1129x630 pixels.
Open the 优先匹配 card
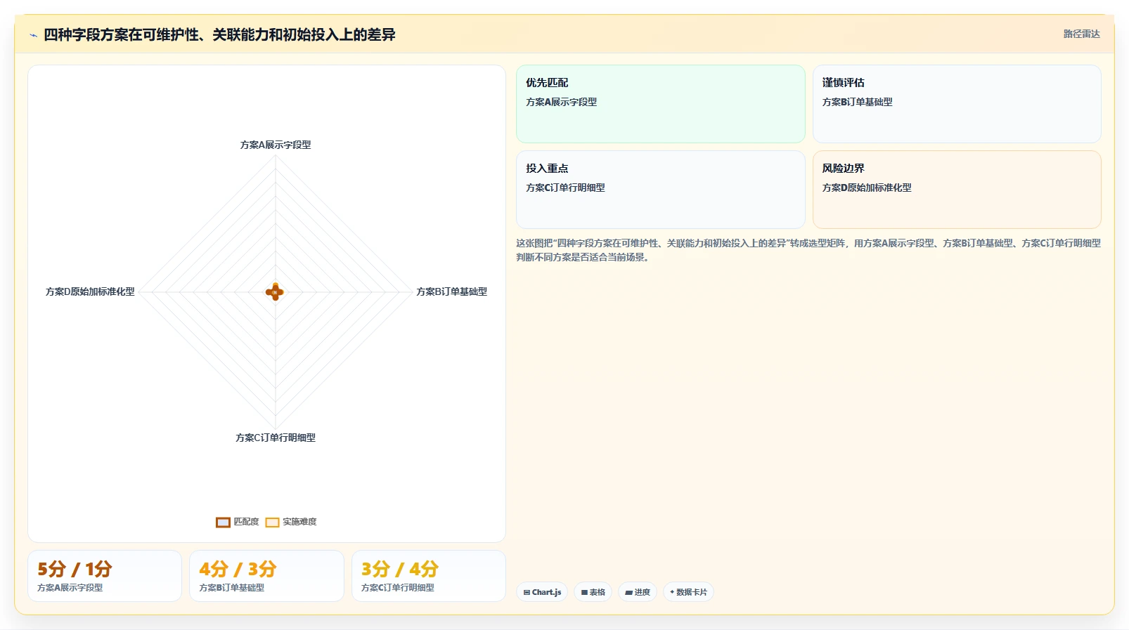(x=660, y=104)
